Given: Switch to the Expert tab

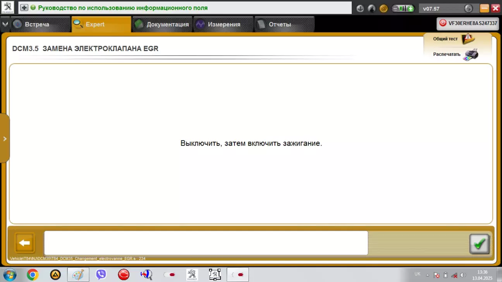Looking at the screenshot, I should pos(101,24).
